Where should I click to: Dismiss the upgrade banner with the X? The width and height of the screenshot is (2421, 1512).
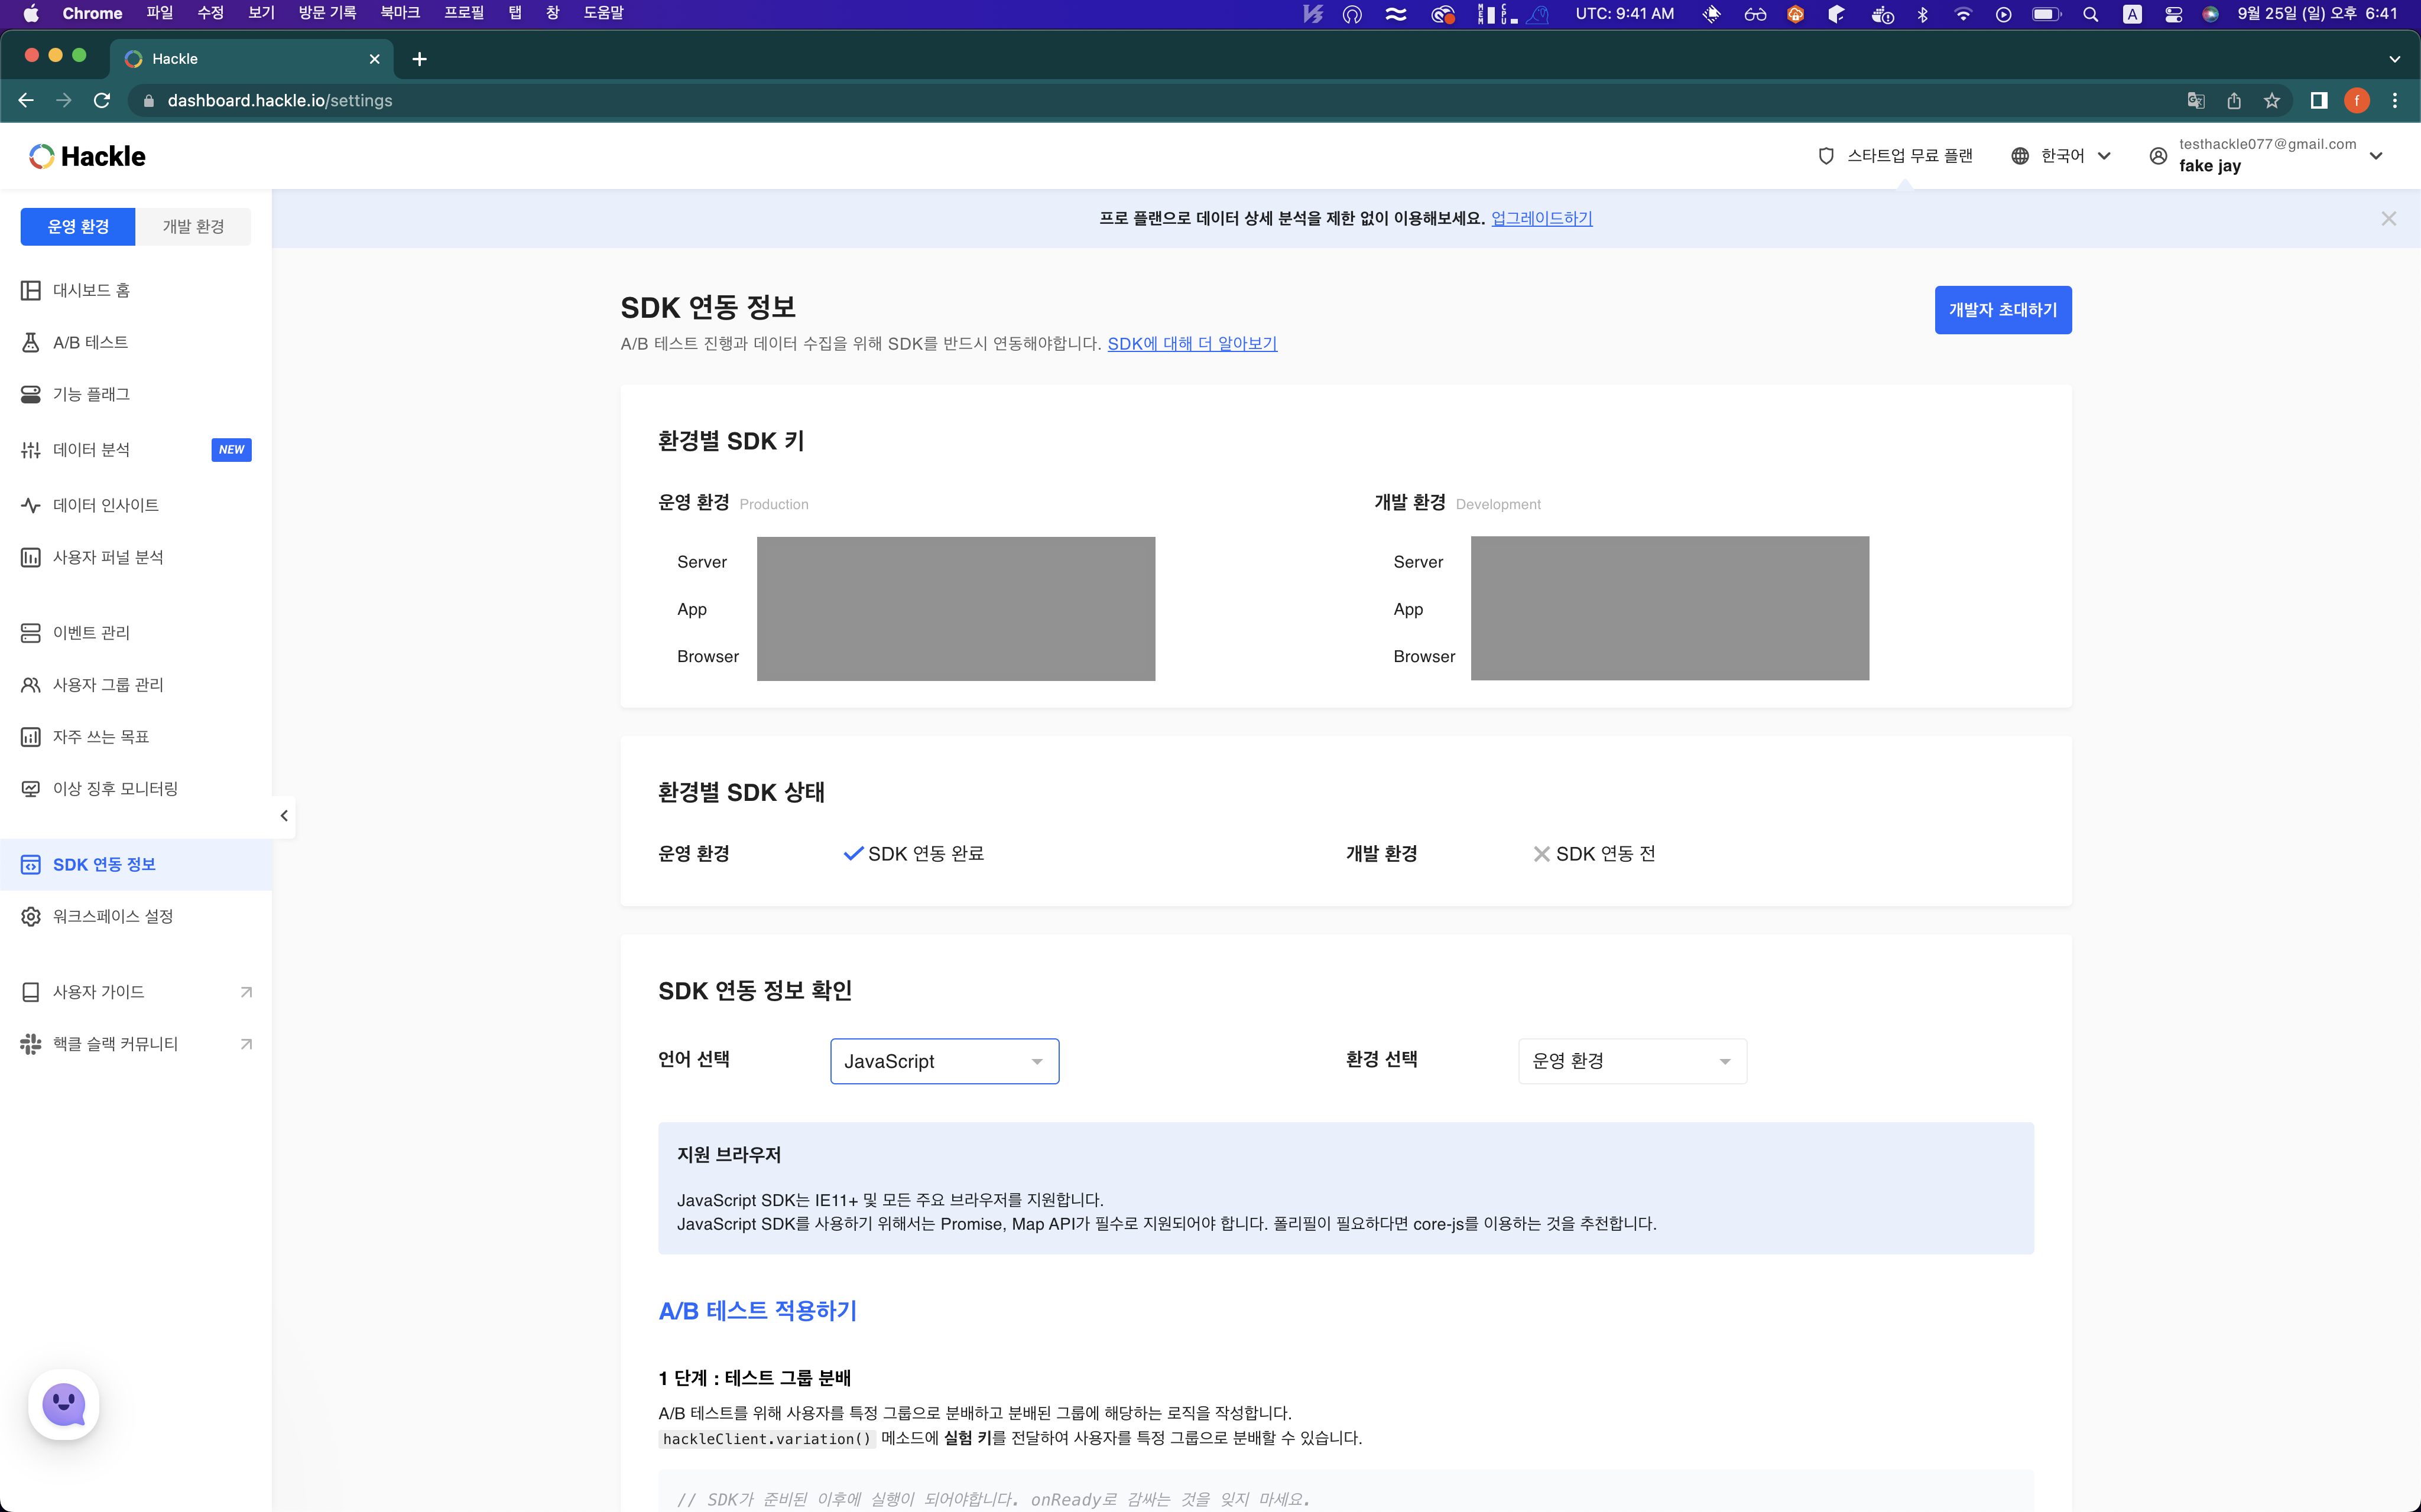pyautogui.click(x=2388, y=218)
